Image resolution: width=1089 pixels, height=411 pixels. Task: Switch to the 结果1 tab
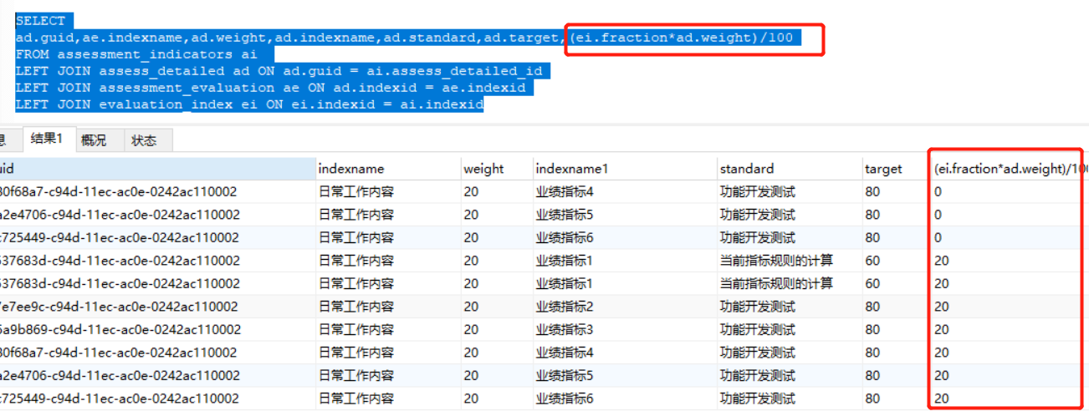click(x=47, y=140)
